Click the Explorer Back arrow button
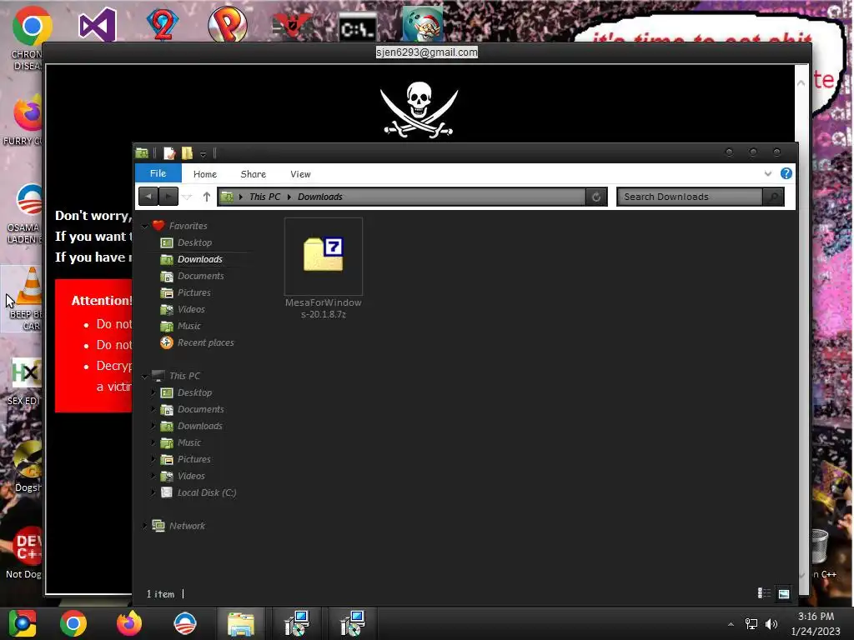The width and height of the screenshot is (854, 640). 148,197
